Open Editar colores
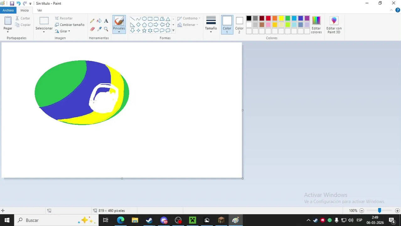Screen dimensions: 401x226 (316, 25)
